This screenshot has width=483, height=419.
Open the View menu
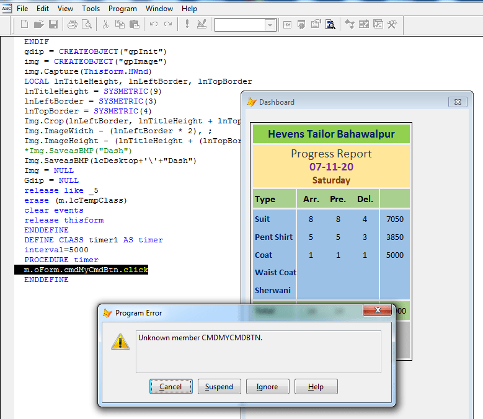(65, 9)
